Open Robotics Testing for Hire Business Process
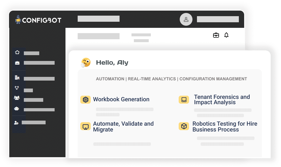This screenshot has width=281, height=167. 225,127
